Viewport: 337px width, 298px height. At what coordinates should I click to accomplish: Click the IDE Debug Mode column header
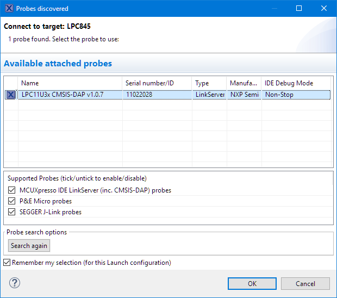click(x=296, y=83)
